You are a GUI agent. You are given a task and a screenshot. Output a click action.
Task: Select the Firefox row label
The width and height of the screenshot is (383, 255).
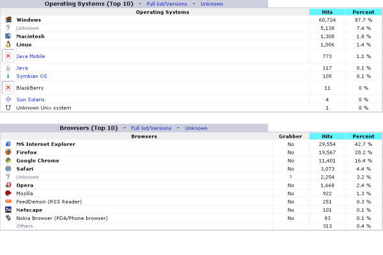click(26, 152)
